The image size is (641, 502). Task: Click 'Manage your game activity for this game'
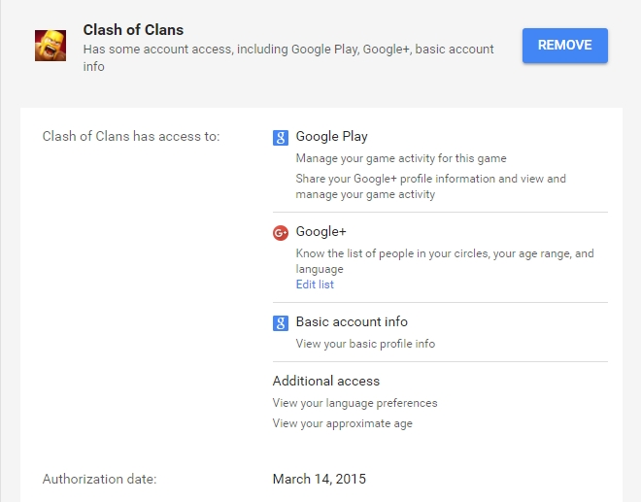click(401, 158)
